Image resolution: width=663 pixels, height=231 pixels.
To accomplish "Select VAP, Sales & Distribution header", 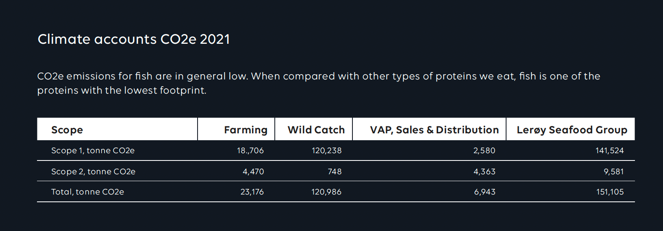I will click(x=434, y=130).
